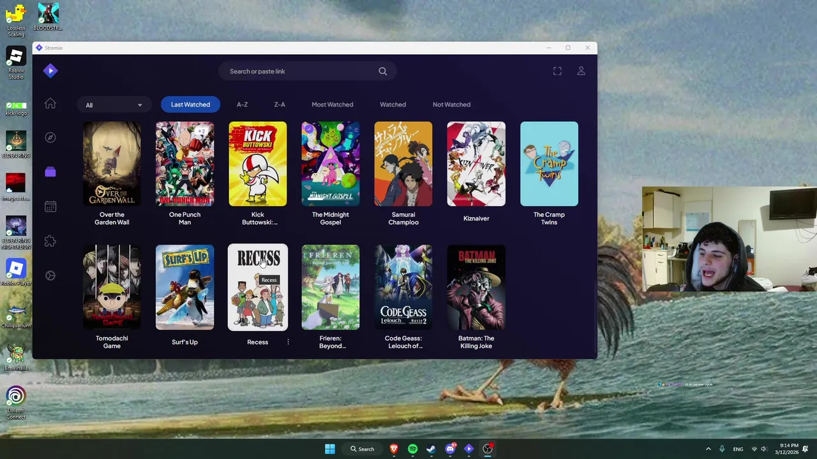Open Lossless Scaling desktop icon
The height and width of the screenshot is (459, 817).
click(16, 20)
